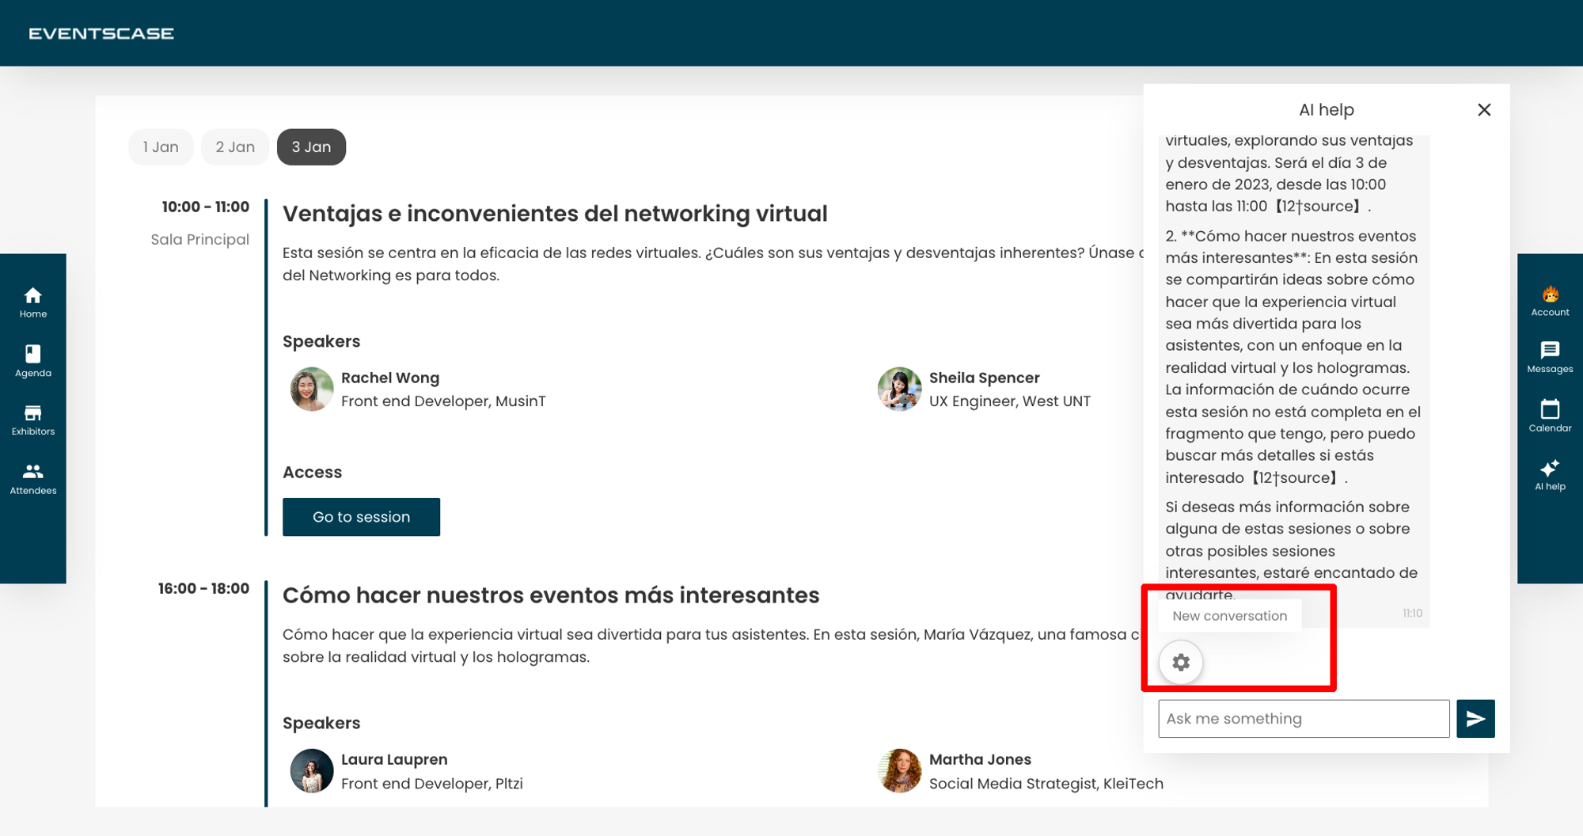This screenshot has height=836, width=1583.
Task: Select the 3 Jan date tab
Action: click(311, 147)
